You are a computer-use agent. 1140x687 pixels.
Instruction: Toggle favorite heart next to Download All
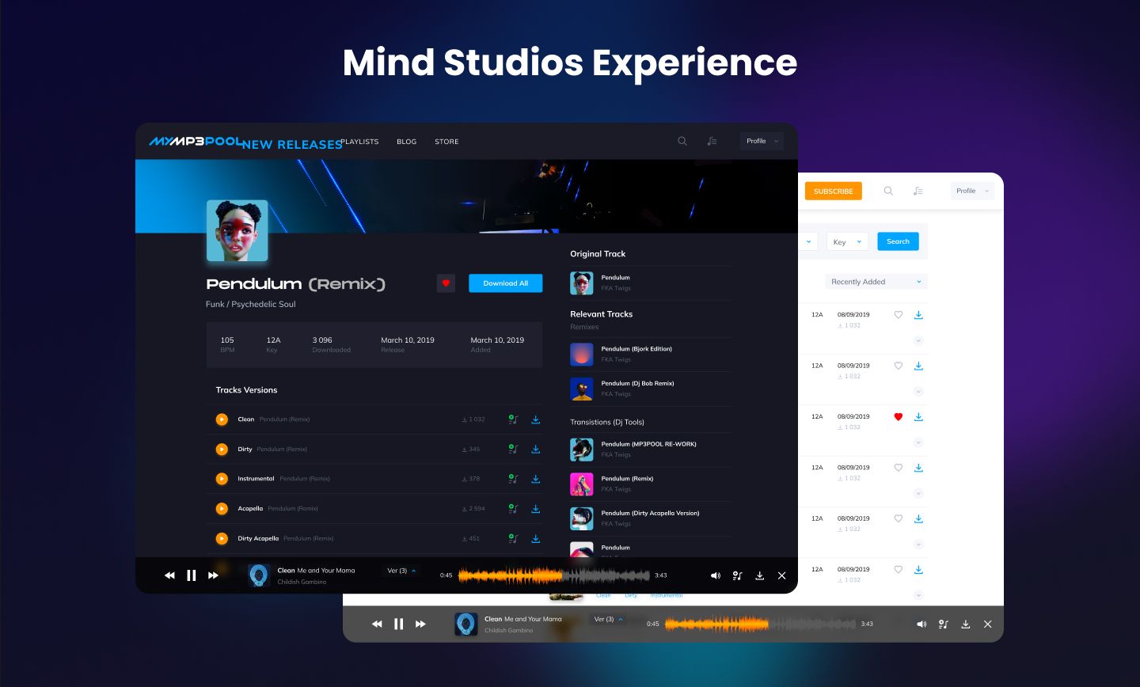pos(446,283)
